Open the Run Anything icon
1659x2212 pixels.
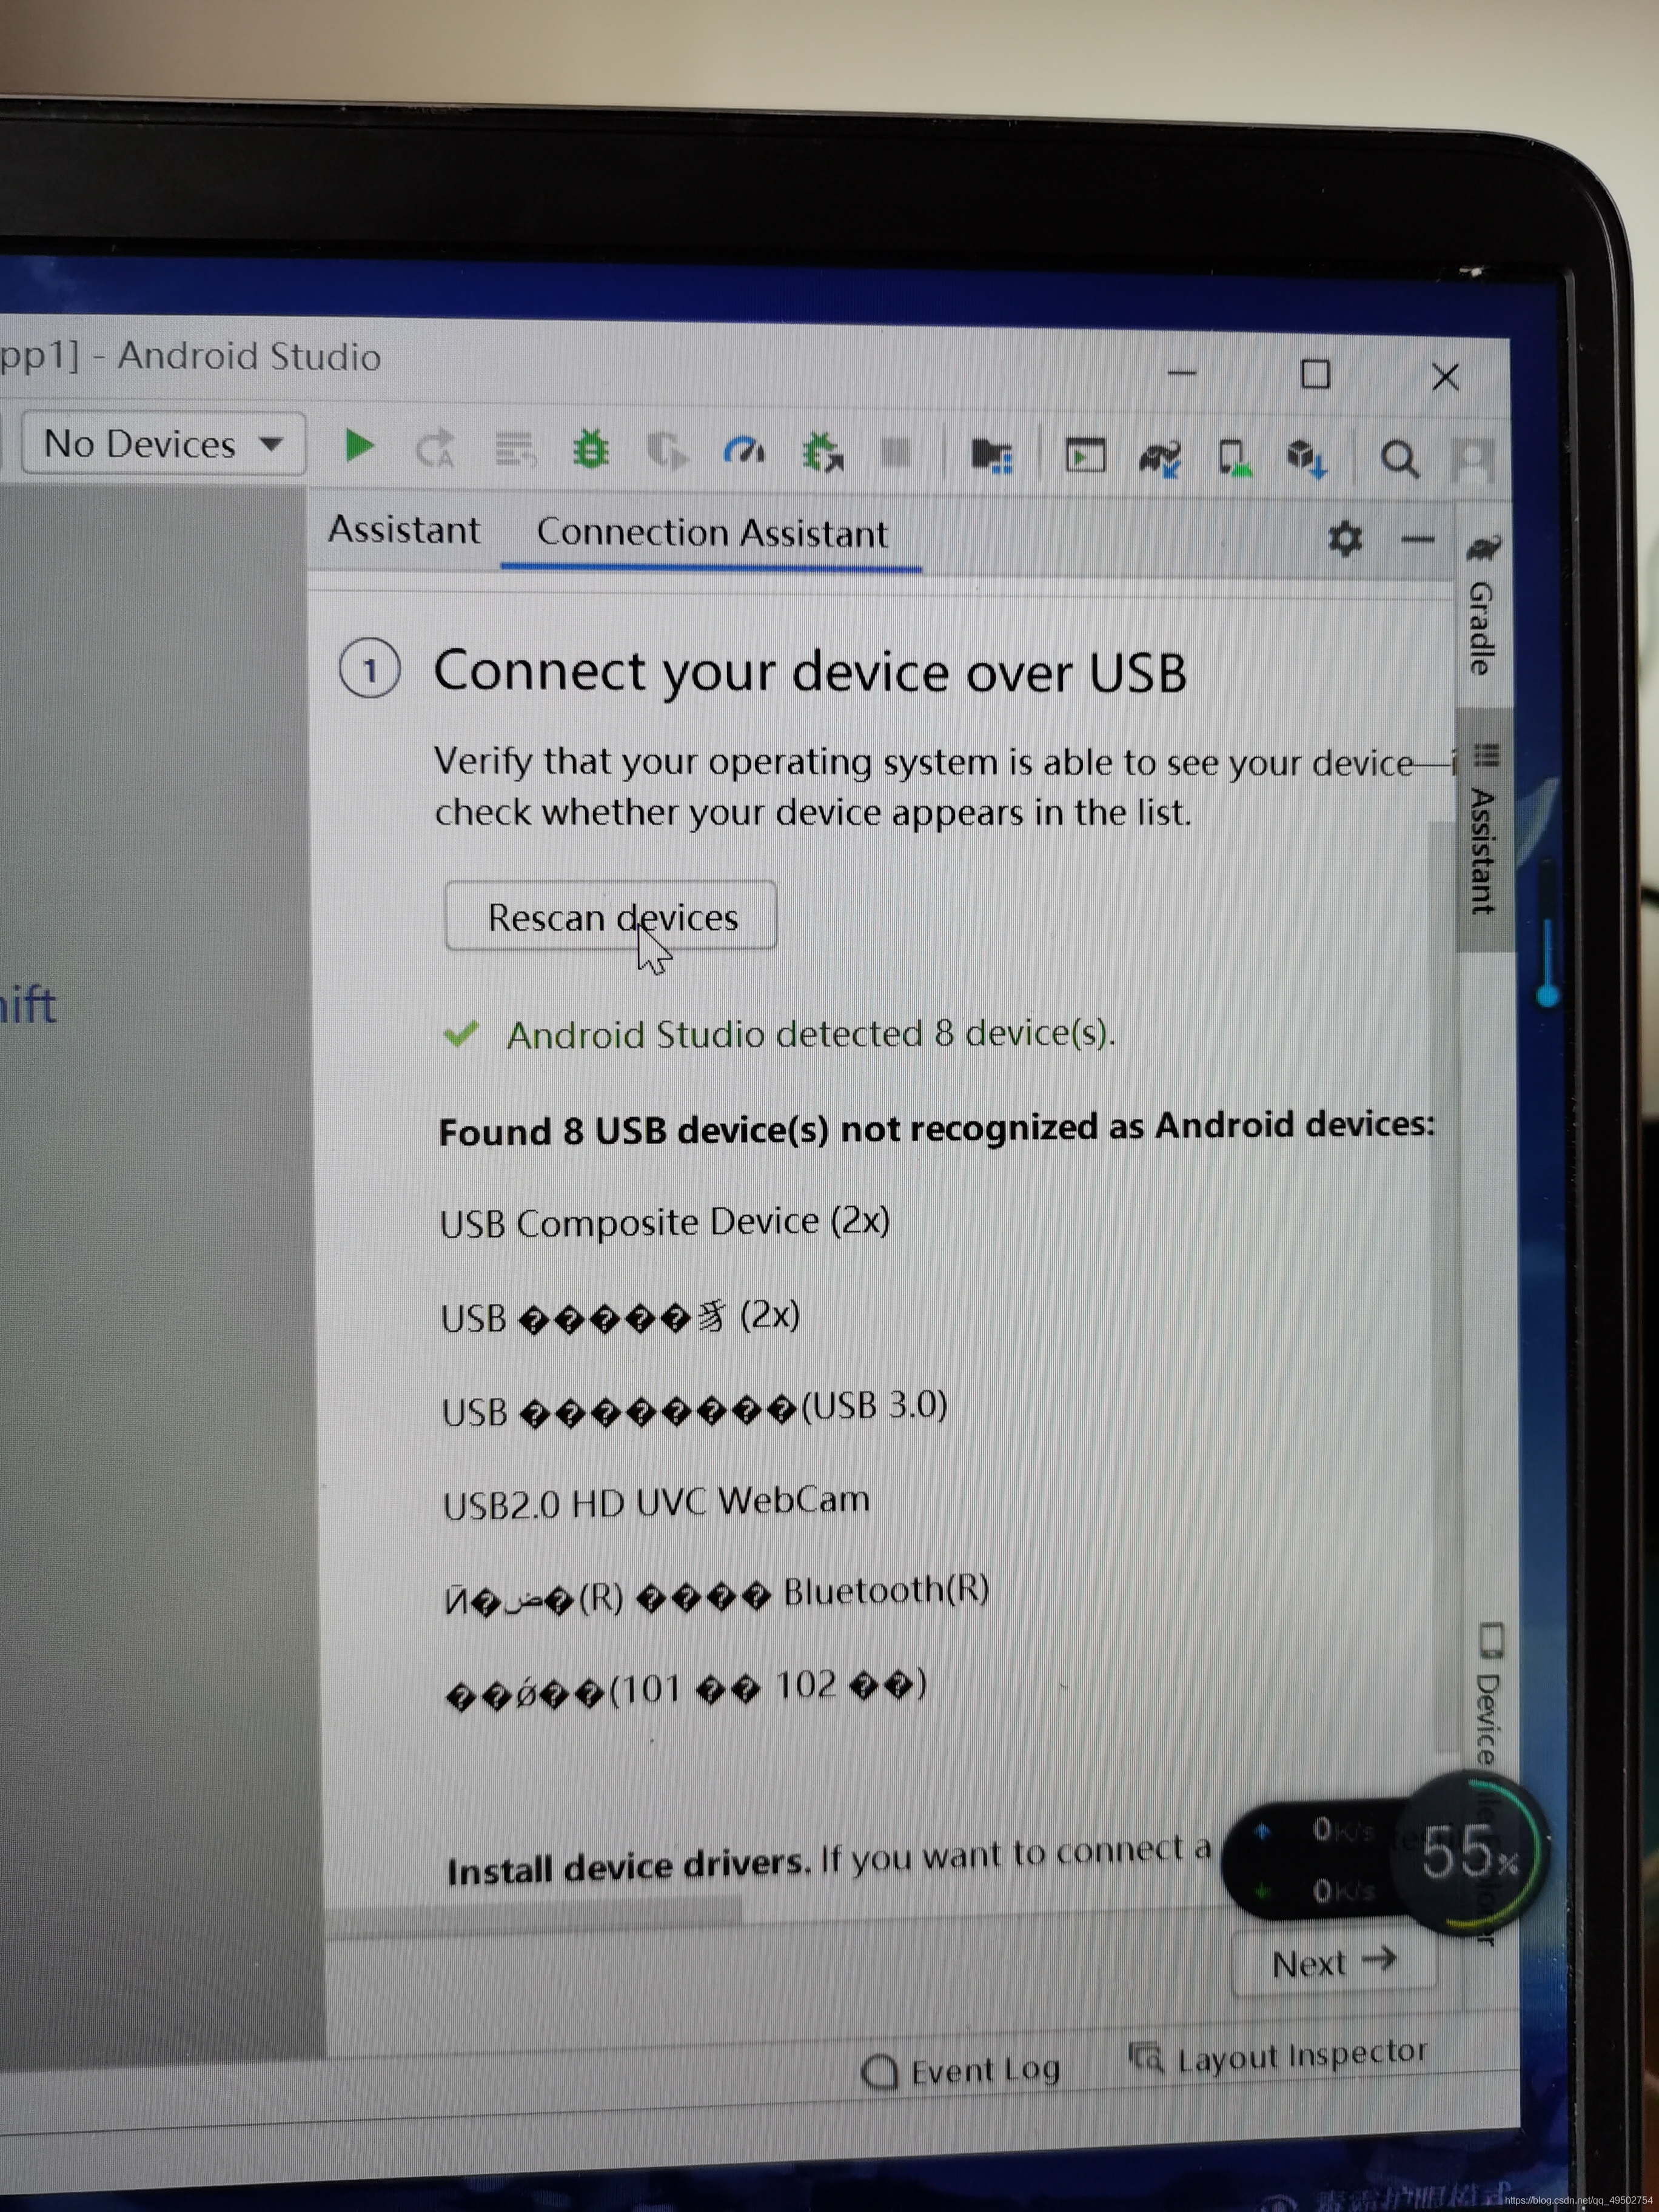coord(1085,457)
